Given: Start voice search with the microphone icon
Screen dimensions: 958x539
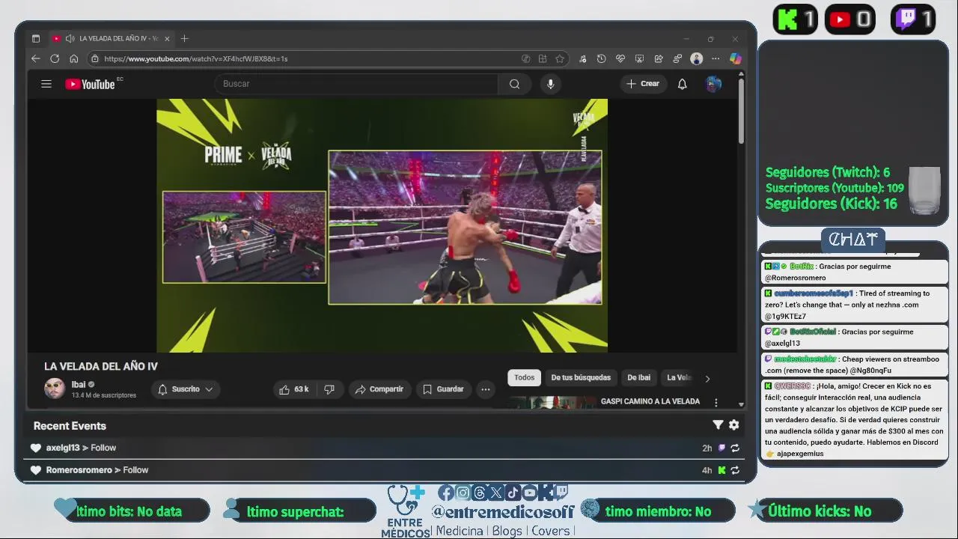Looking at the screenshot, I should (551, 84).
